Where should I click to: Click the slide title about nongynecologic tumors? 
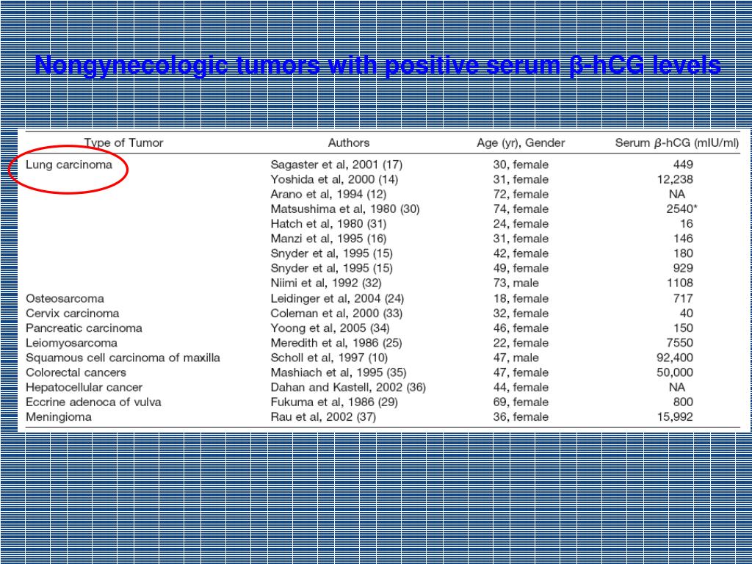click(378, 65)
